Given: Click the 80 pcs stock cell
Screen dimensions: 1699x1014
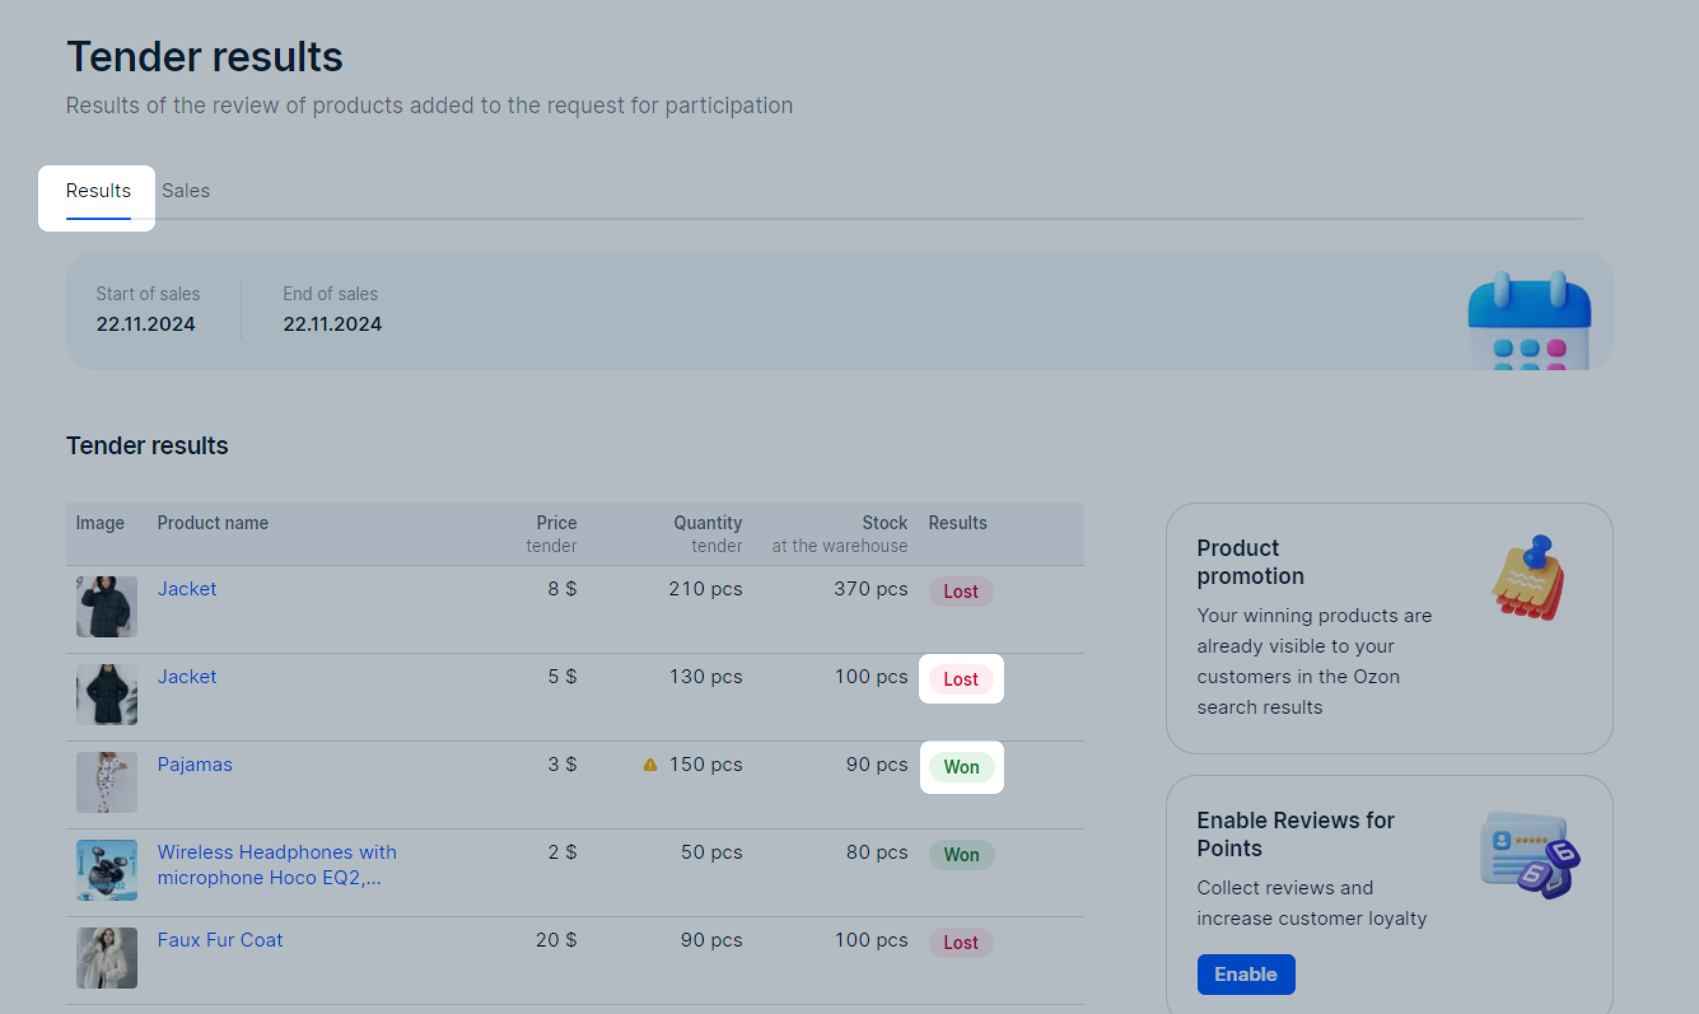Looking at the screenshot, I should pyautogui.click(x=877, y=852).
